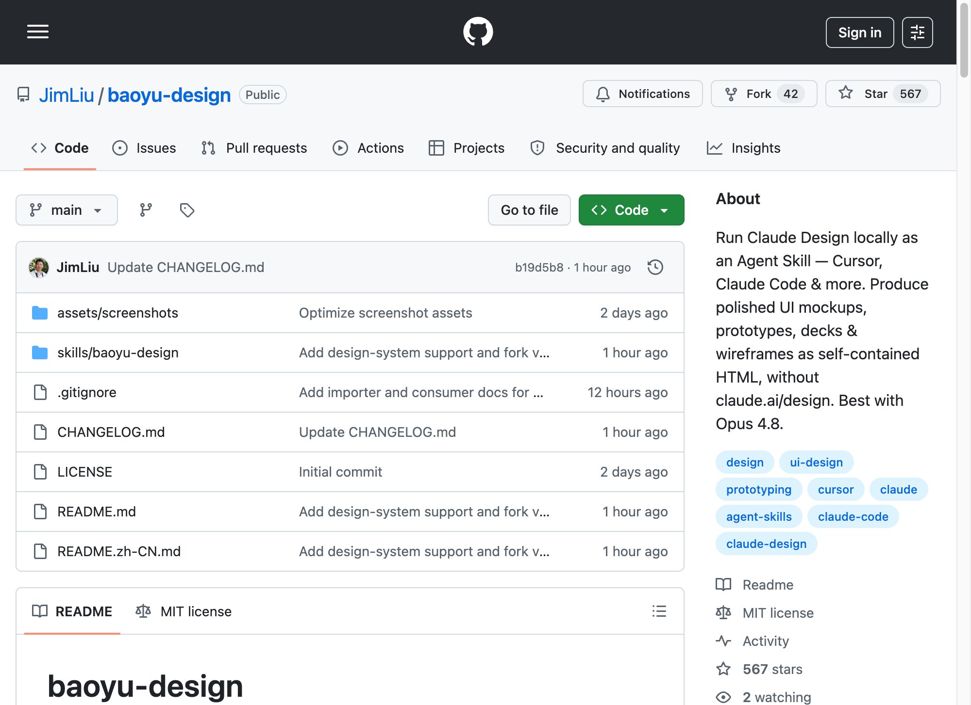
Task: Open the Add importer and consumer docs commit
Action: point(421,392)
